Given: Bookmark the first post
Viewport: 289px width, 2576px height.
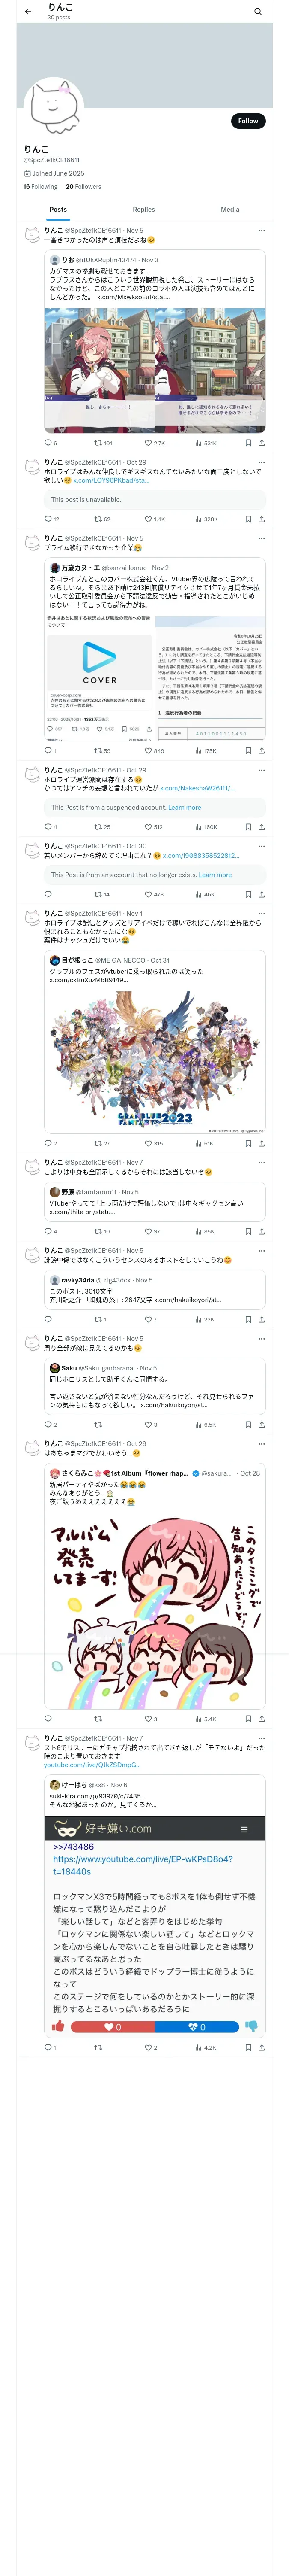Looking at the screenshot, I should [x=248, y=442].
